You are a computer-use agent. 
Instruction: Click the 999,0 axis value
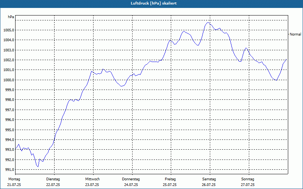tap(9, 90)
